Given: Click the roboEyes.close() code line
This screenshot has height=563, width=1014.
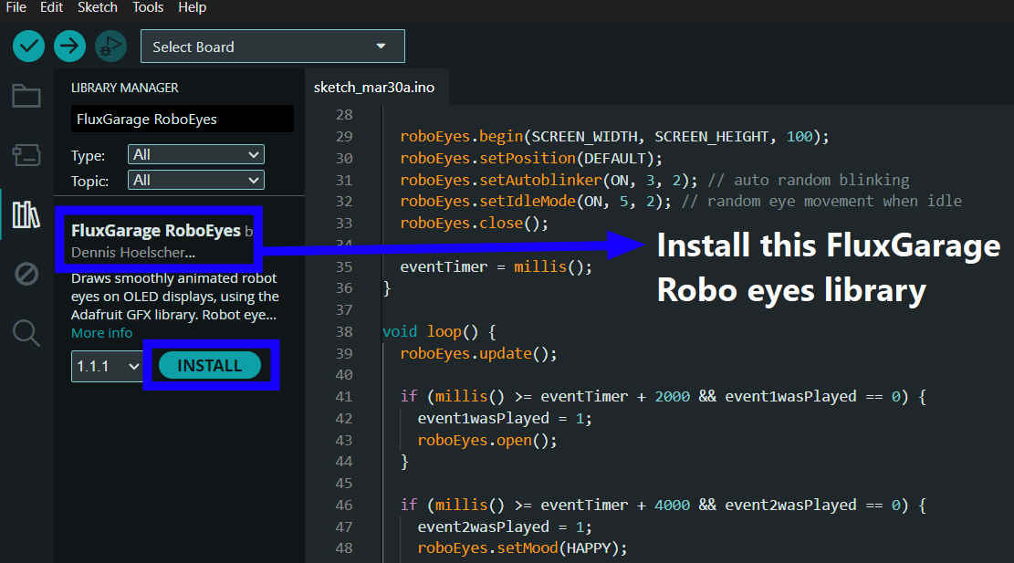Looking at the screenshot, I should [x=474, y=223].
